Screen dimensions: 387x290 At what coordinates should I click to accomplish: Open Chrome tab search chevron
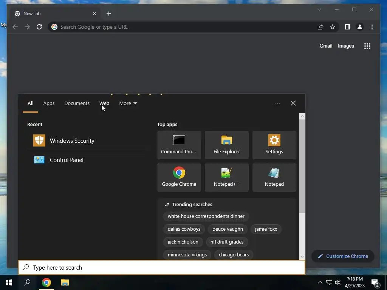point(319,9)
